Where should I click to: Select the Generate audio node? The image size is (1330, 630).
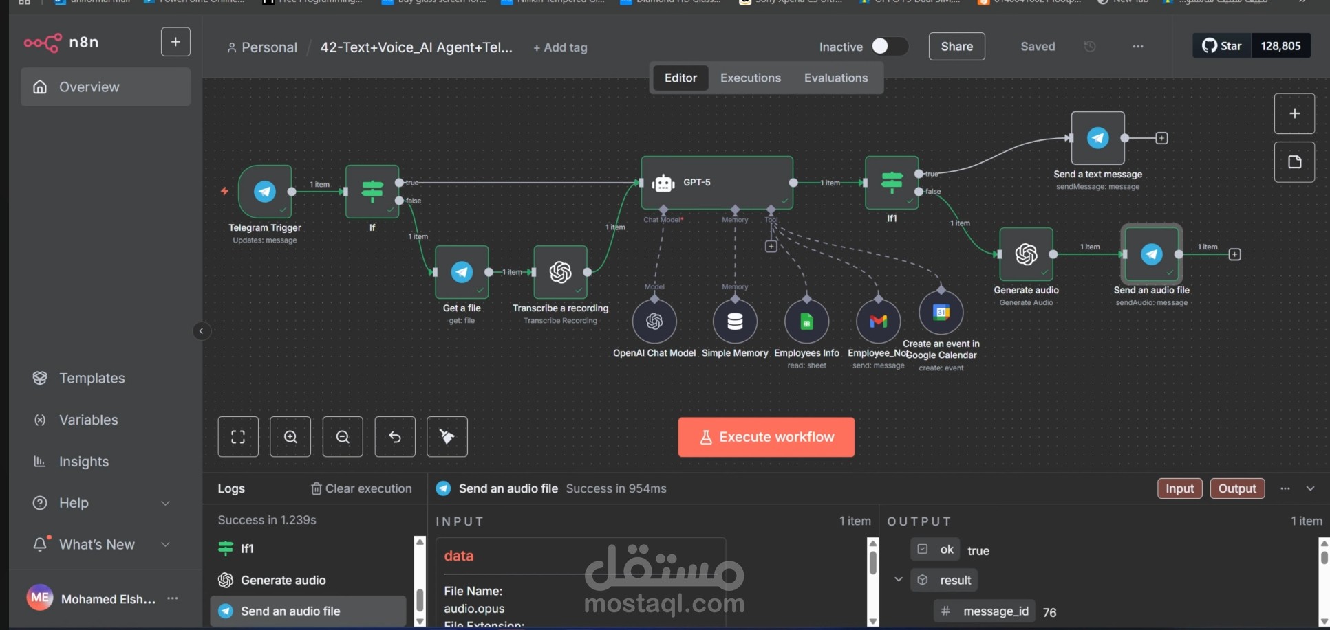point(1026,254)
